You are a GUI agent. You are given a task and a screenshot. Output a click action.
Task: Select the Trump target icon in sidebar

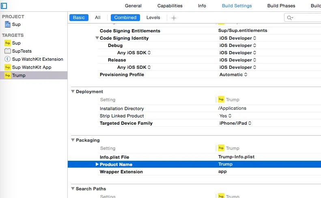7,75
